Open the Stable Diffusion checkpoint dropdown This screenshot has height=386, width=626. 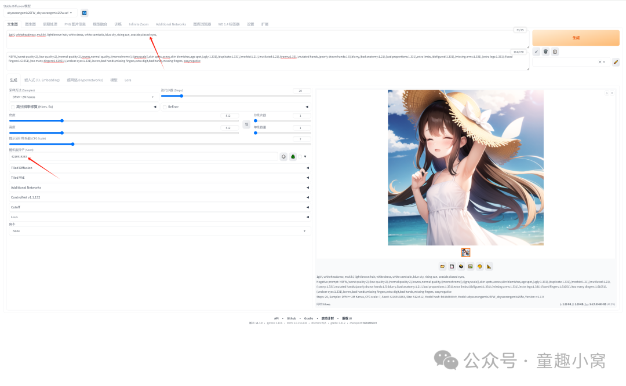(x=40, y=13)
